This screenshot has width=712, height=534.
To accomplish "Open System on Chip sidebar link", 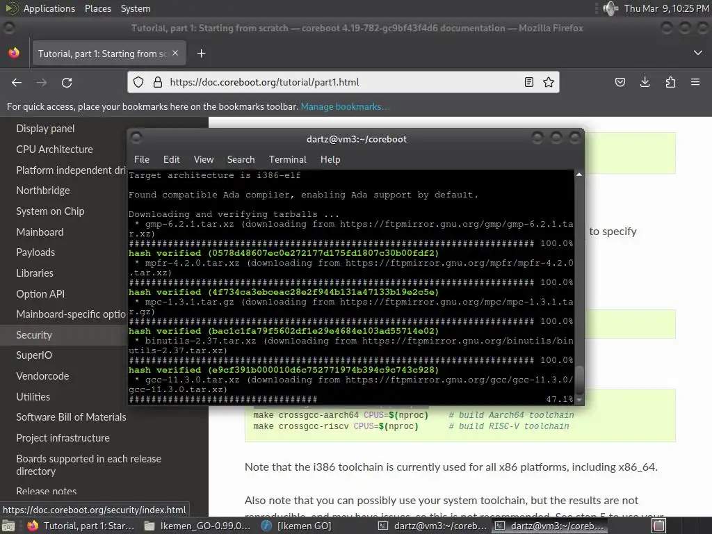I will pos(50,211).
